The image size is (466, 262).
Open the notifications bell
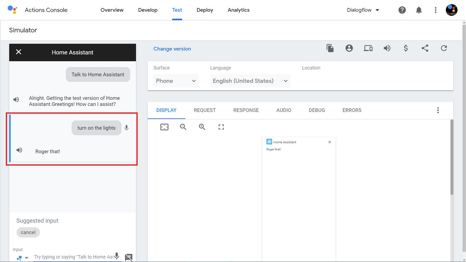[419, 10]
